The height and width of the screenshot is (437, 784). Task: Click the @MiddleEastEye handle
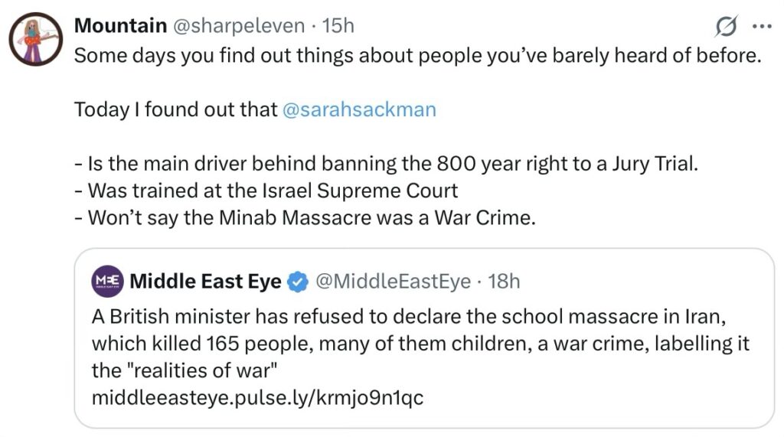[394, 282]
